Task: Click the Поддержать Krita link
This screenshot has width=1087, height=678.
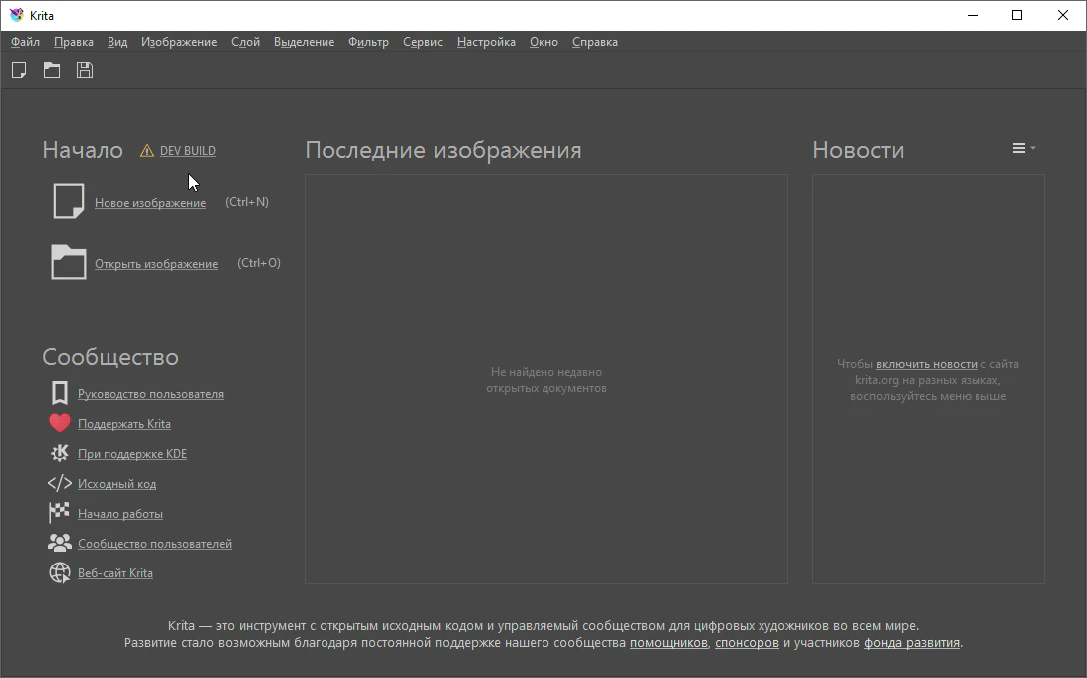Action: pyautogui.click(x=124, y=423)
